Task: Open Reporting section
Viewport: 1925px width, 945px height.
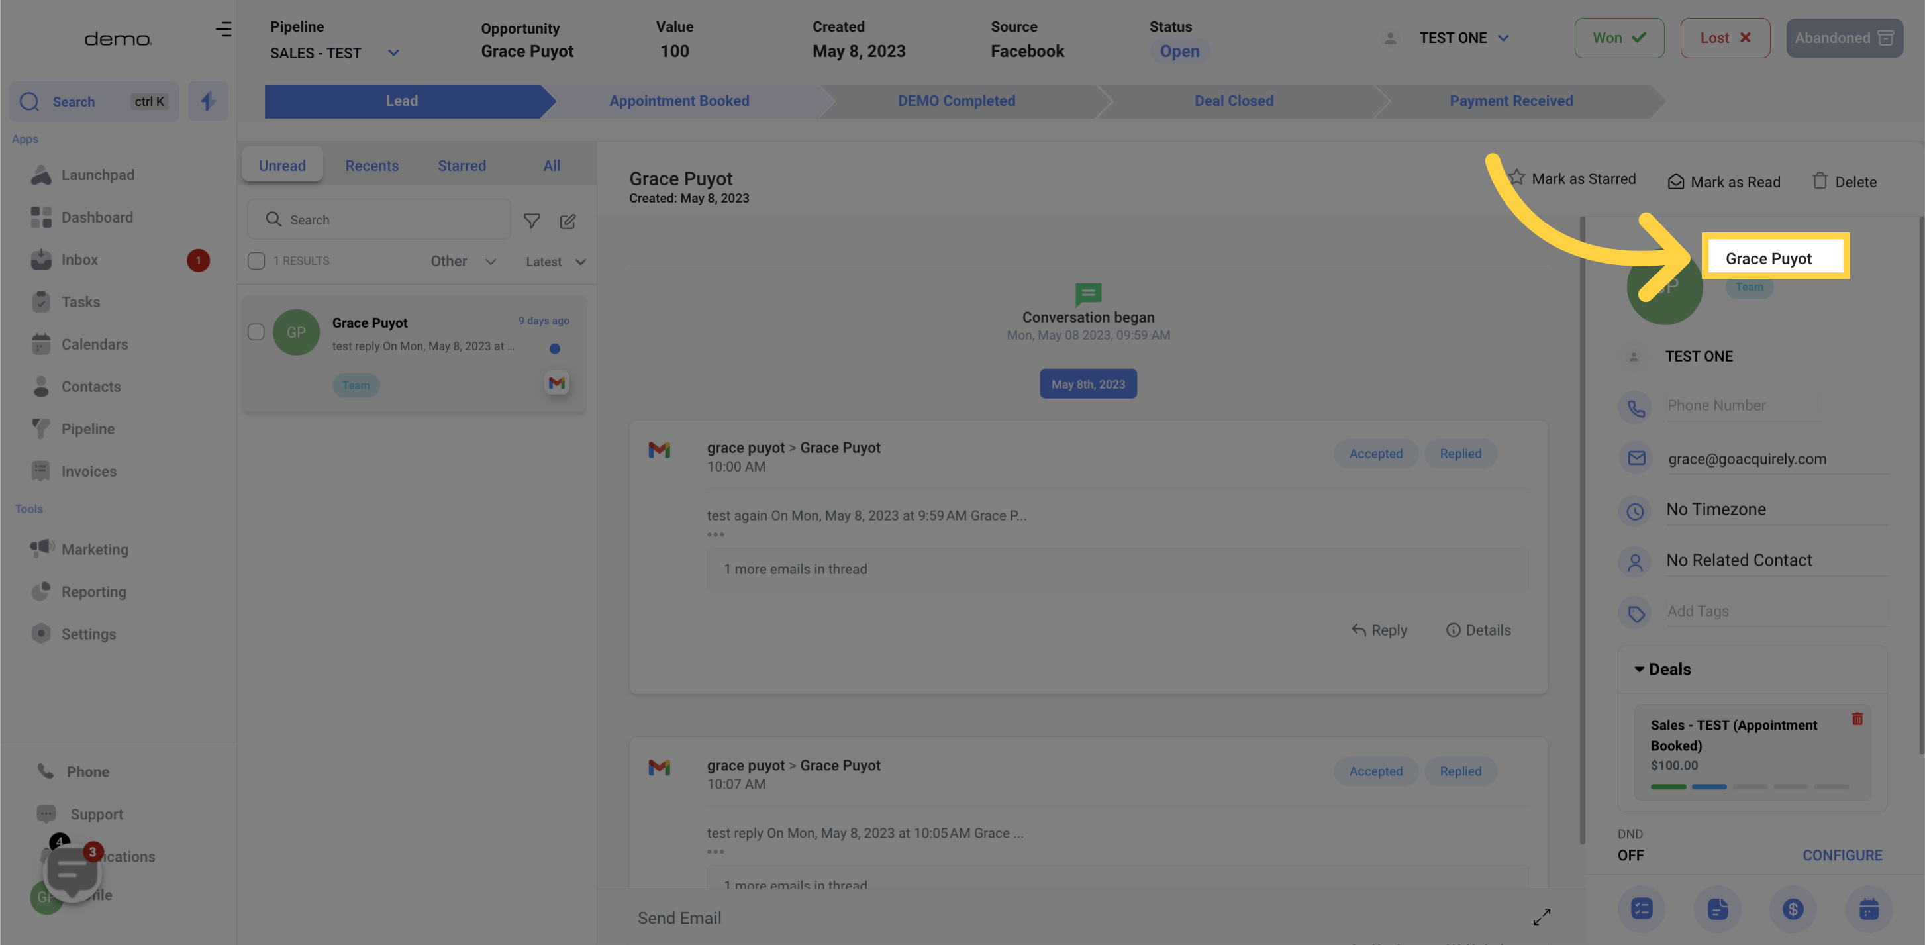Action: [x=78, y=591]
